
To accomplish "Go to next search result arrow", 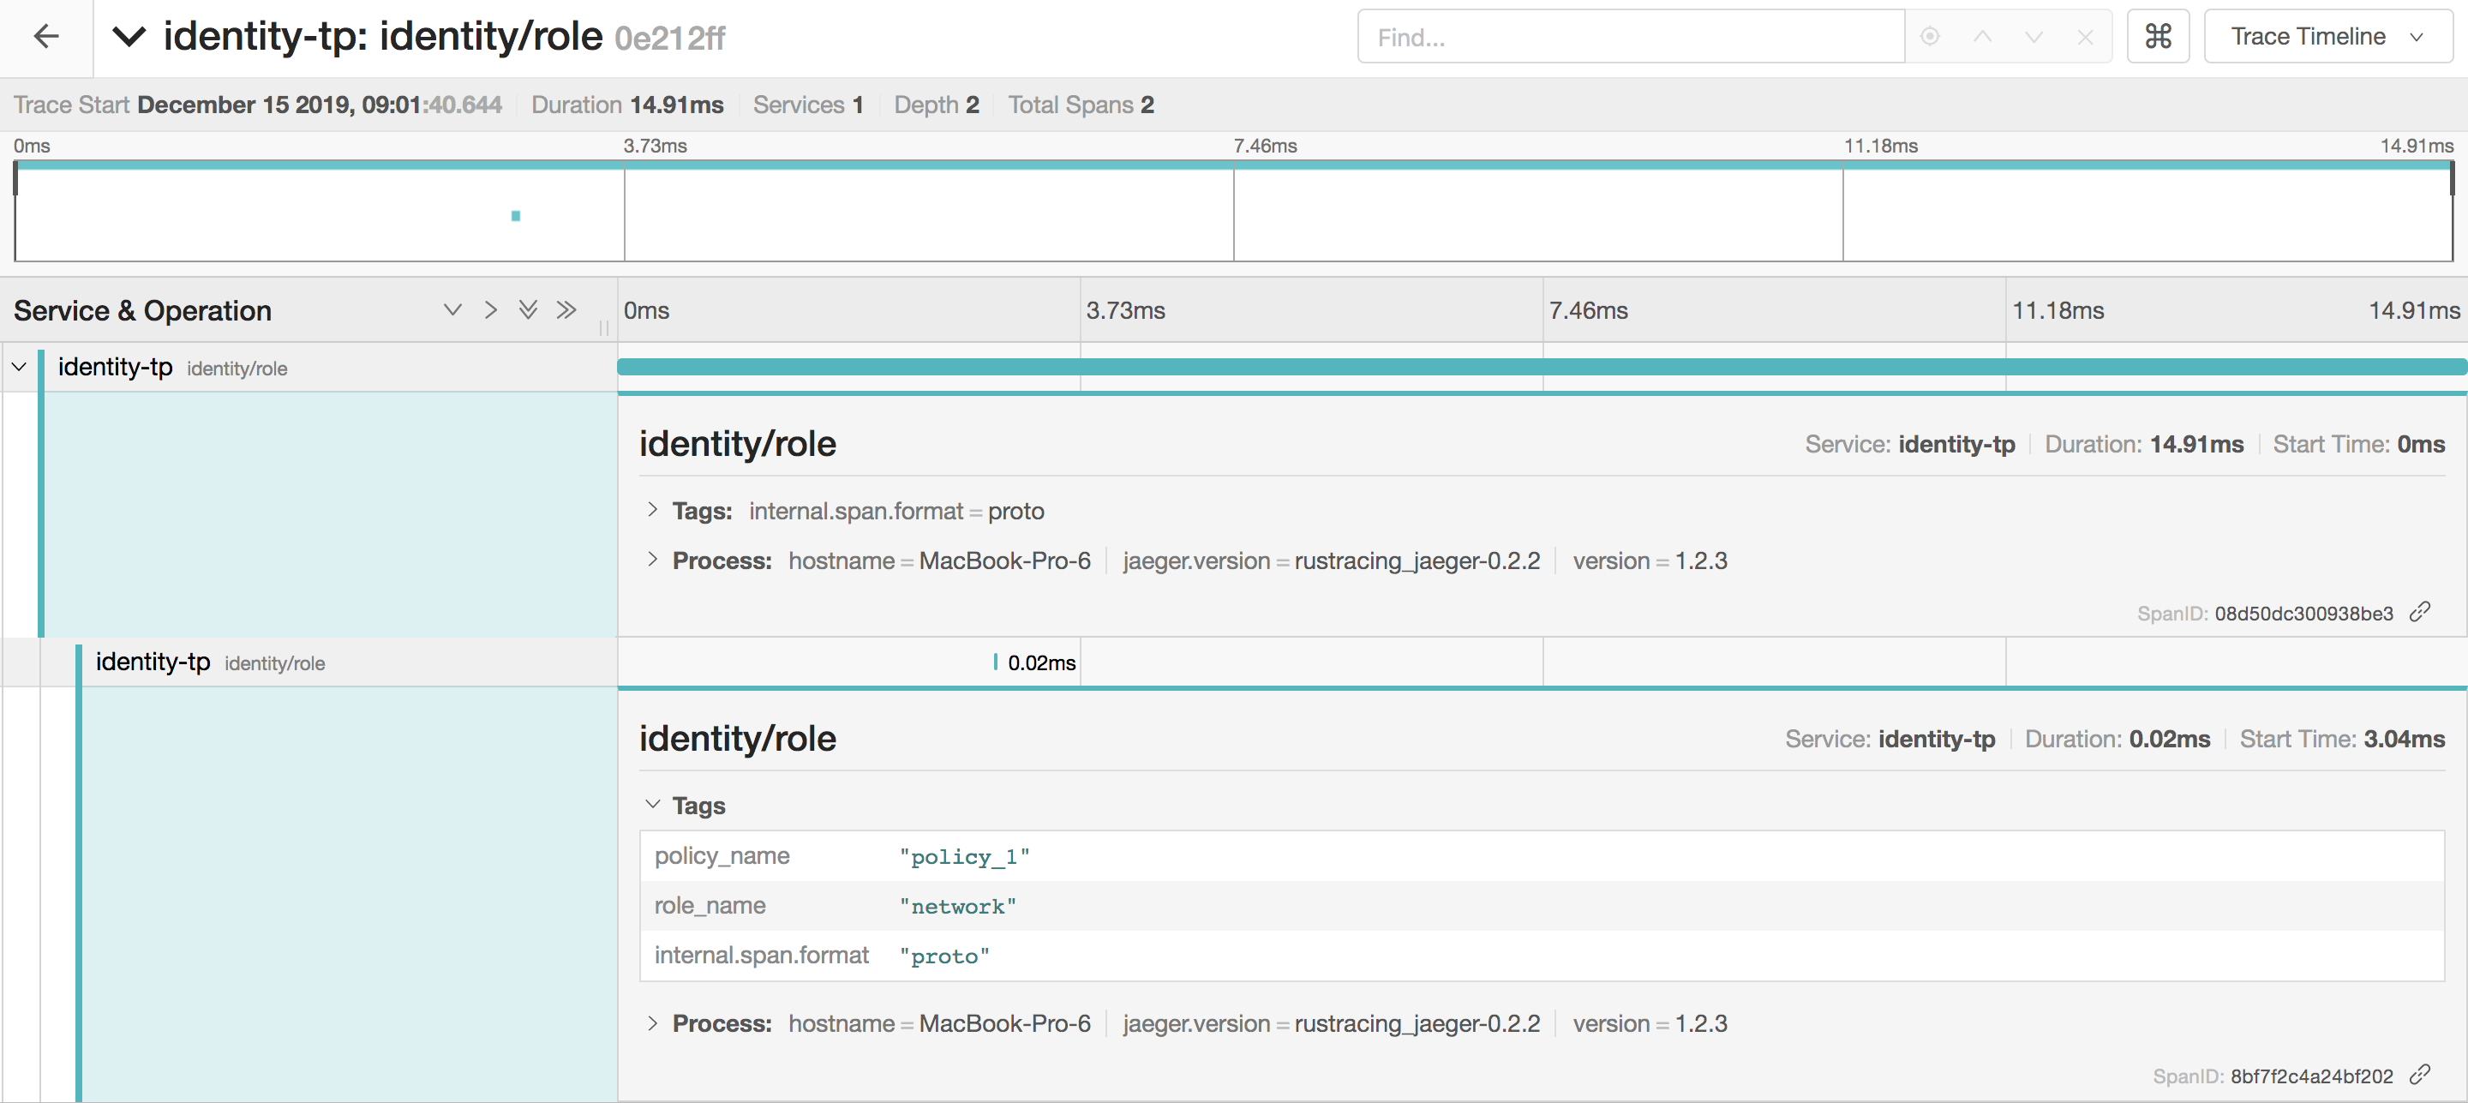I will 2033,36.
